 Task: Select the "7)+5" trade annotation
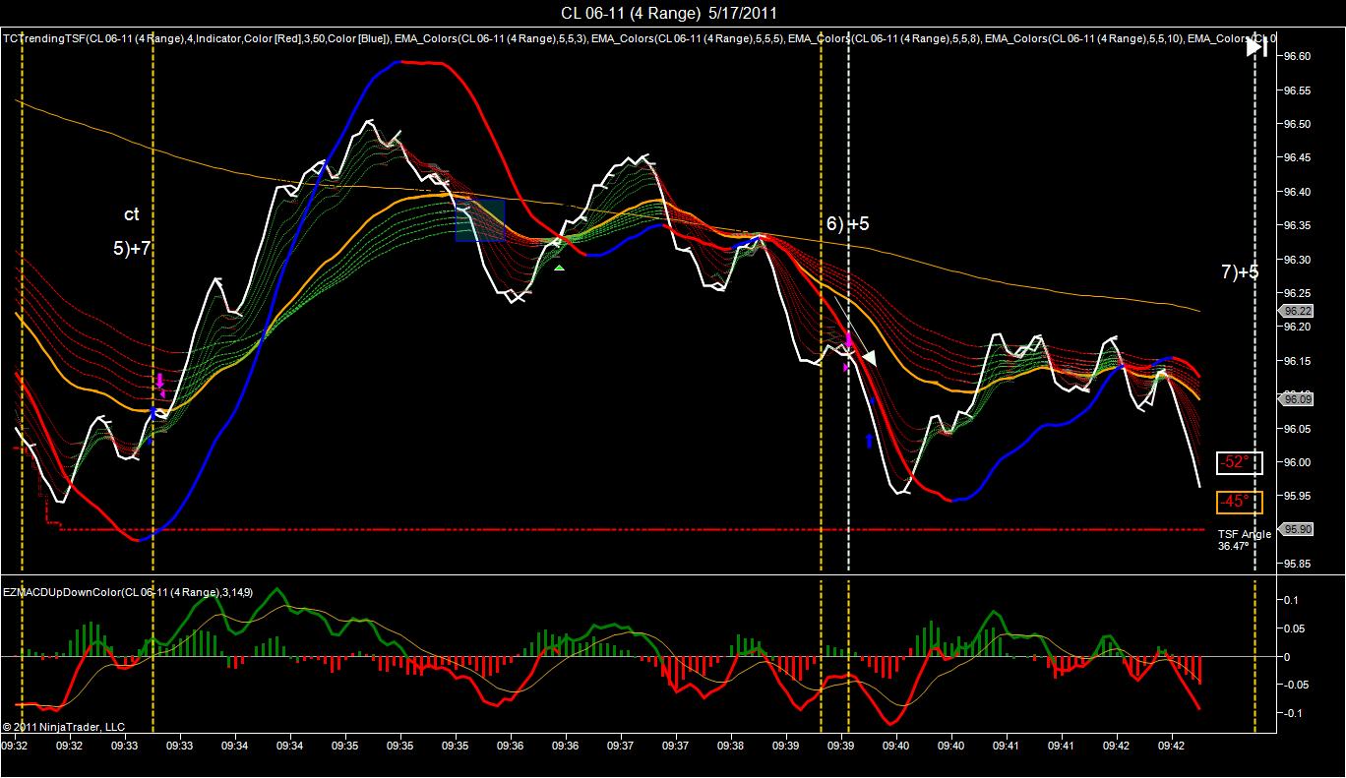point(1240,273)
